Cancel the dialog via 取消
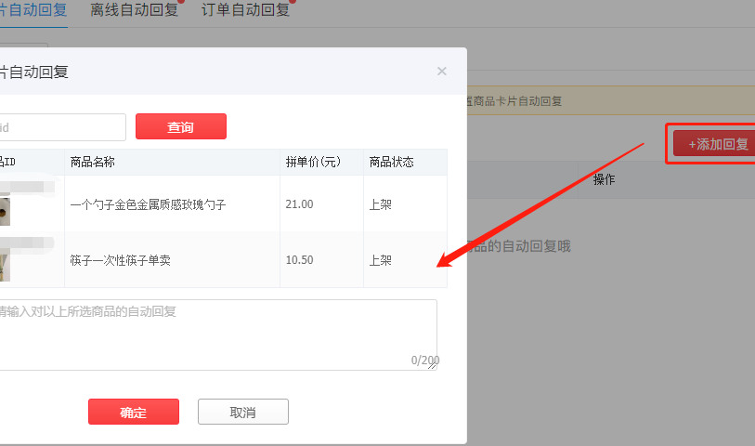Screen dimensions: 755x446 click(242, 413)
